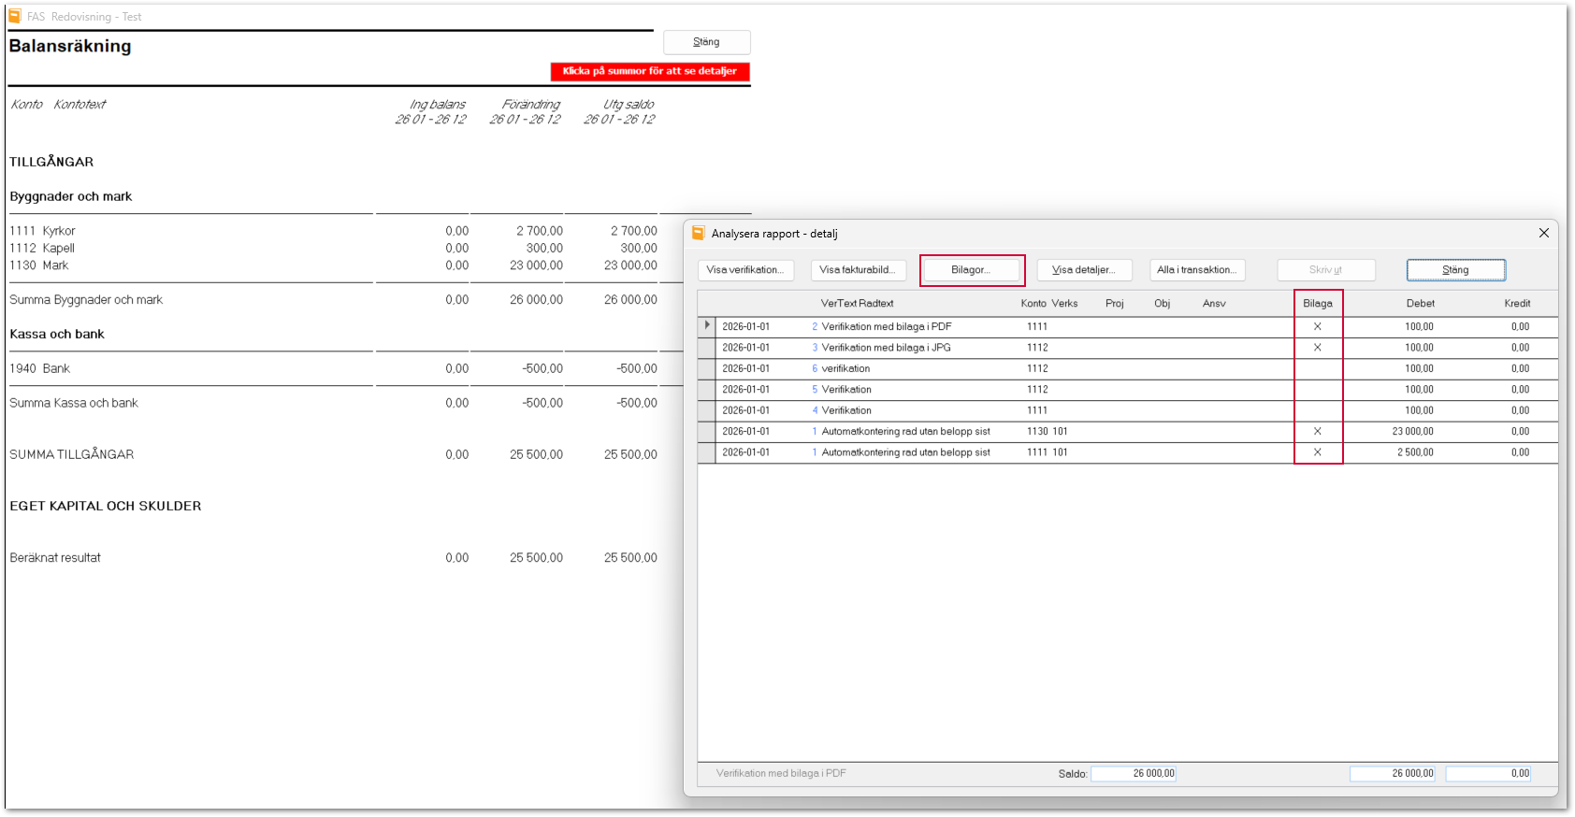
Task: Click Bilaga X mark for JPG verification
Action: click(1318, 348)
